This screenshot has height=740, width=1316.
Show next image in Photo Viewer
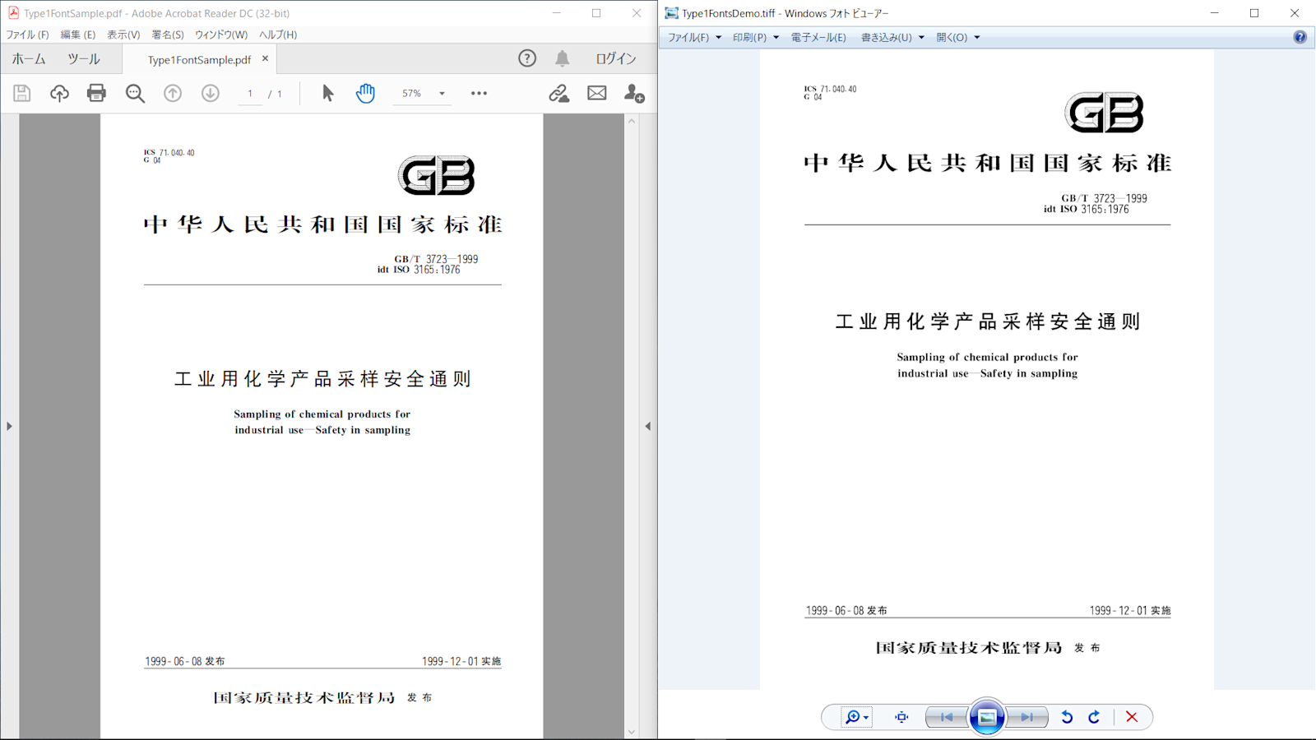1026,717
